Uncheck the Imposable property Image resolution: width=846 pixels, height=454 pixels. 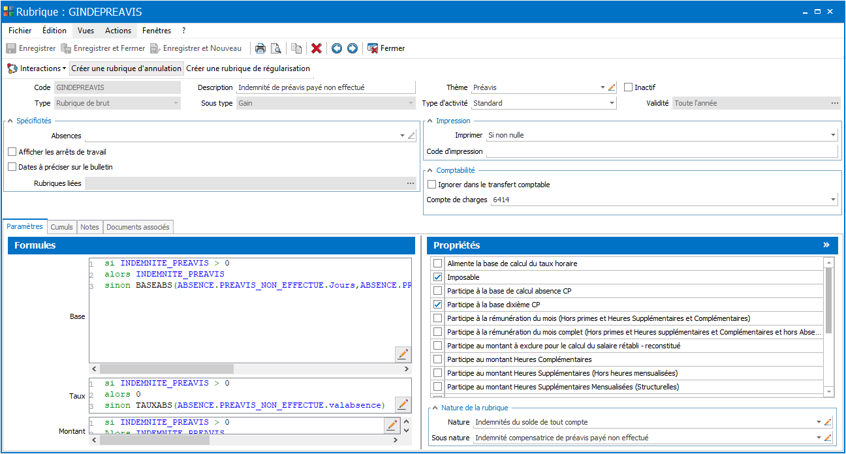438,277
